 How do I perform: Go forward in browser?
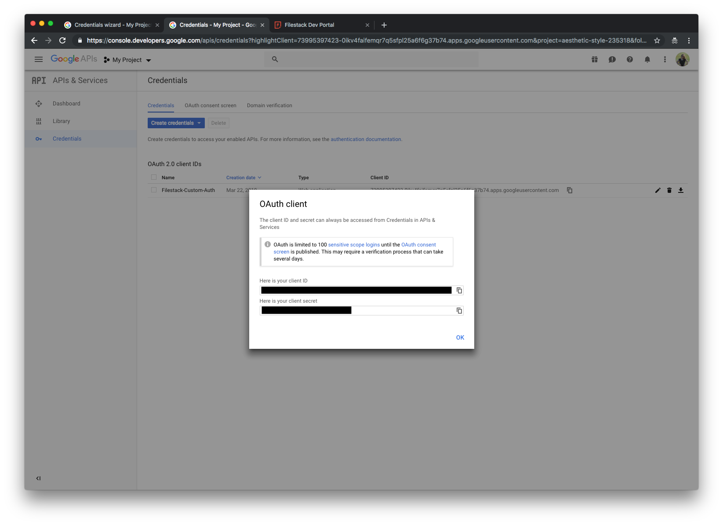pyautogui.click(x=48, y=40)
